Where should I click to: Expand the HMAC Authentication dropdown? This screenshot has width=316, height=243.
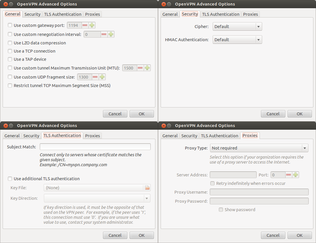(x=237, y=40)
